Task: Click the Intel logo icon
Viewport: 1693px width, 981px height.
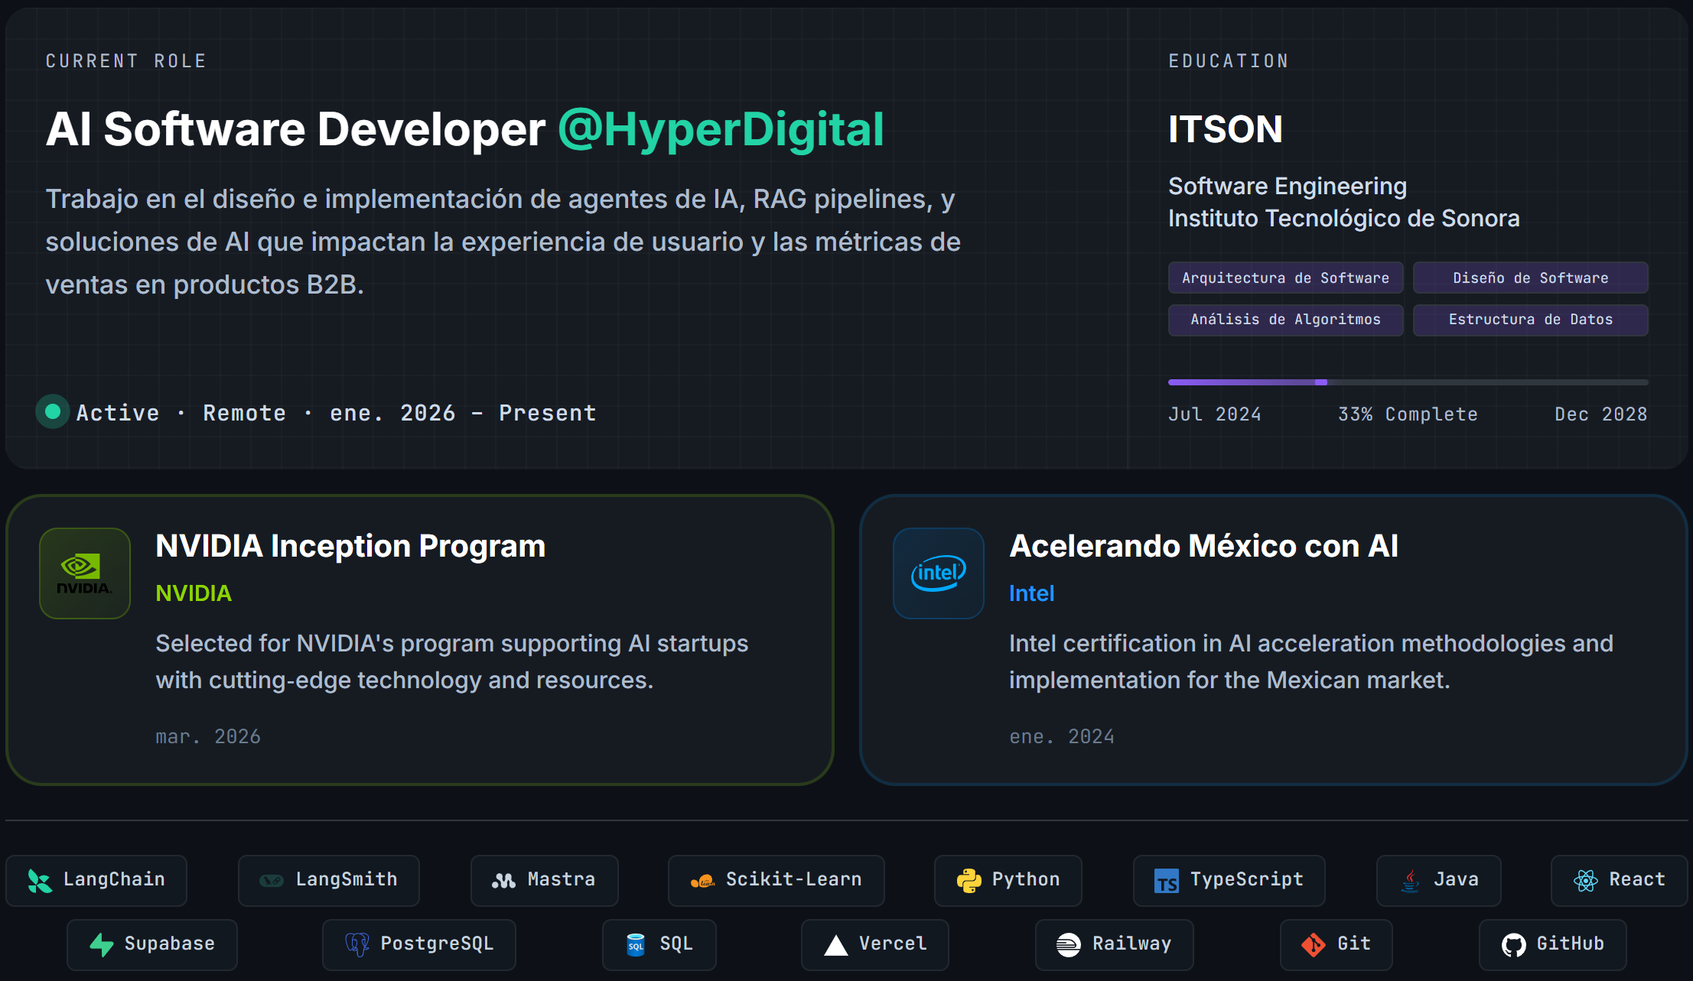Action: (939, 573)
